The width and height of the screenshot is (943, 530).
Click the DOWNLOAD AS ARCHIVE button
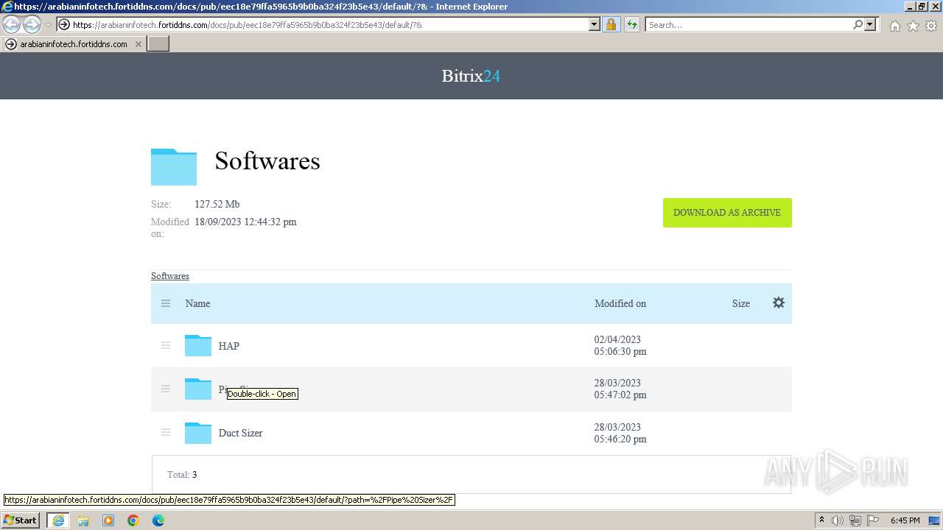pos(727,213)
